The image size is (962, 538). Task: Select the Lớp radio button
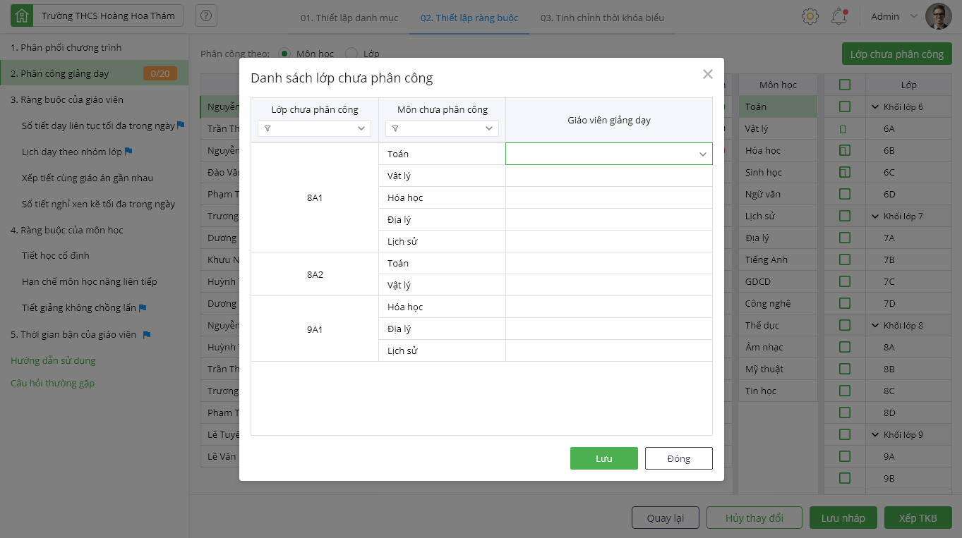point(351,54)
